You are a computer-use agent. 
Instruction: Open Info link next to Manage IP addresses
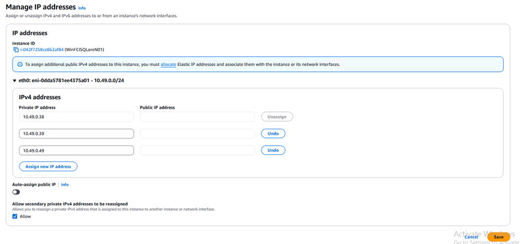point(82,8)
